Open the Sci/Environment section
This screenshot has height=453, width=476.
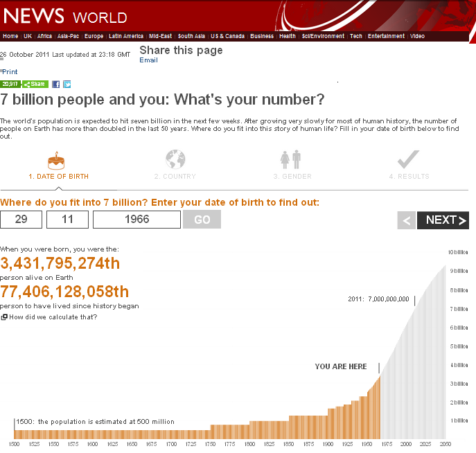click(x=323, y=36)
